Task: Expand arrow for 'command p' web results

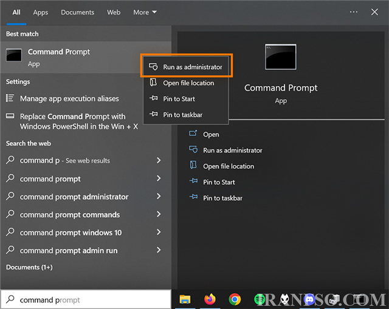Action: pyautogui.click(x=159, y=160)
